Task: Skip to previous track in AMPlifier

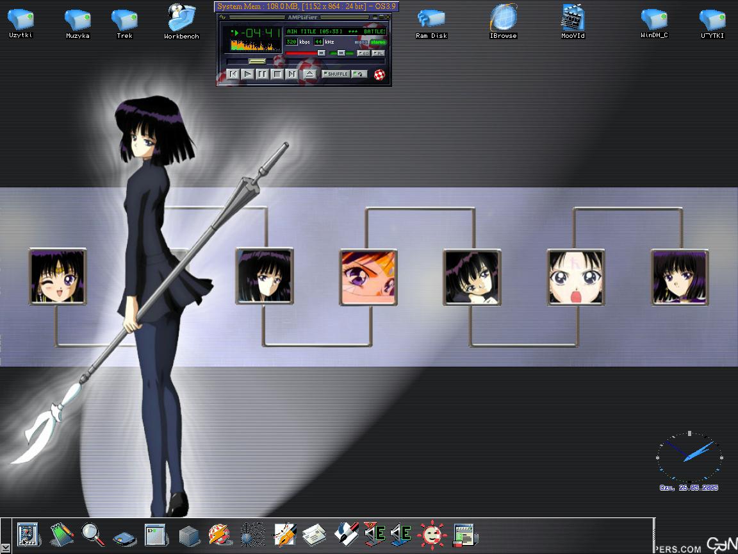Action: coord(233,74)
